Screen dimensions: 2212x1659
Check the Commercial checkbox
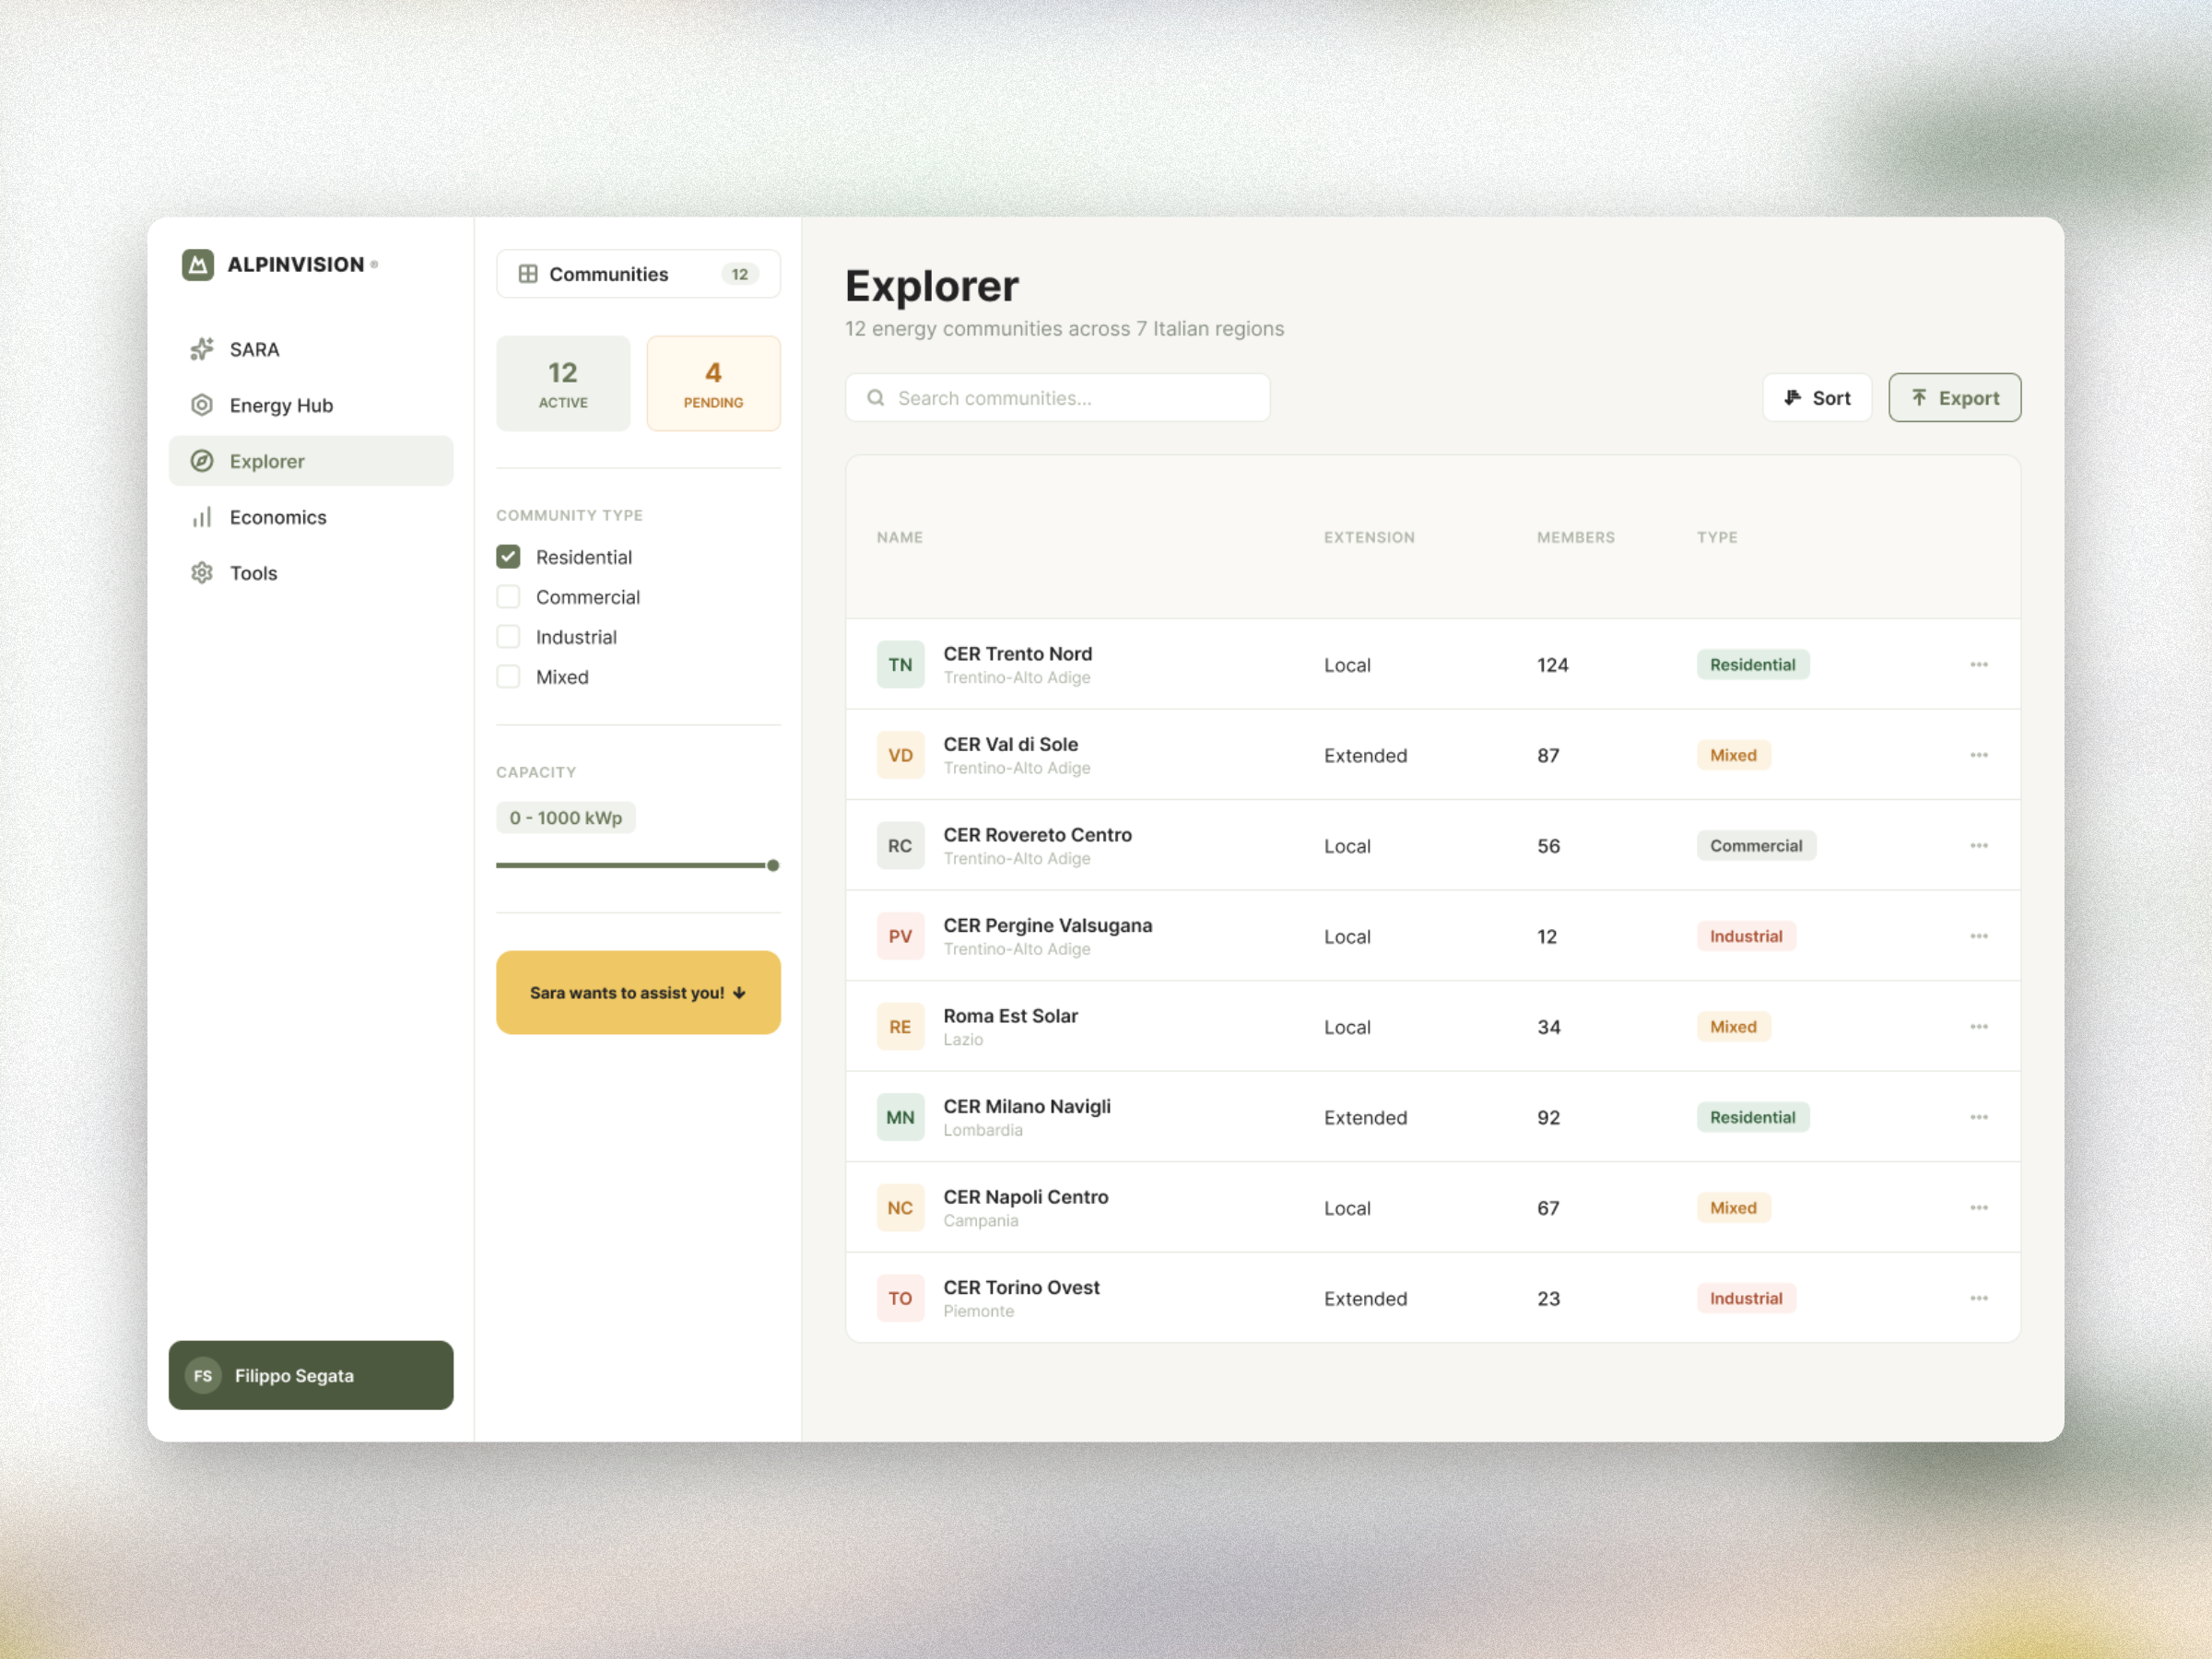click(508, 597)
